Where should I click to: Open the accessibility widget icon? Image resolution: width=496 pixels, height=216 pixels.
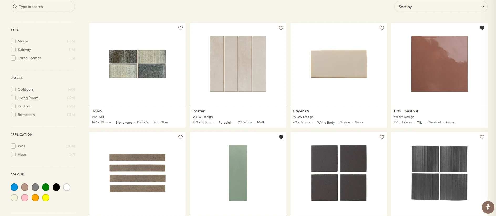[488, 207]
